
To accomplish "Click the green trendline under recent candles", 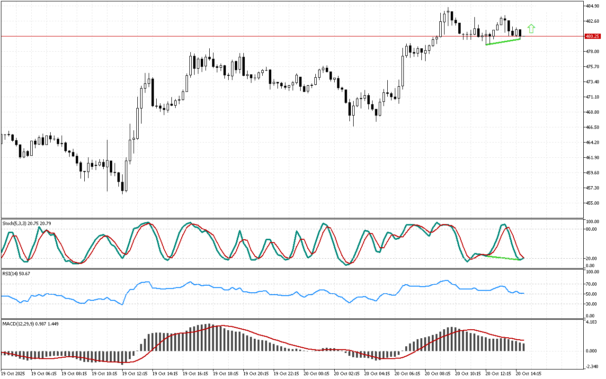I will point(503,42).
